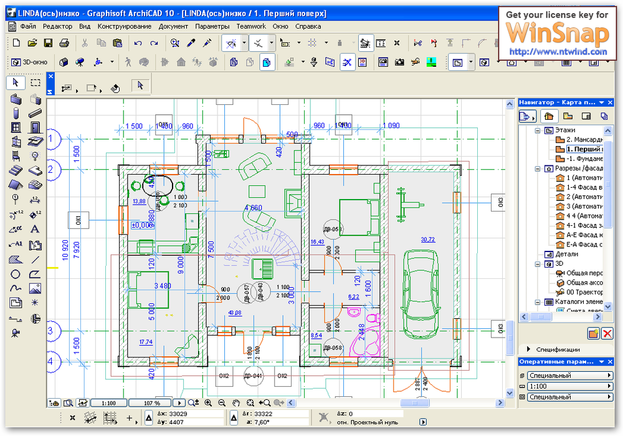
Task: Open the 1:100 scale dropdown in Quick Options
Action: tap(569, 386)
